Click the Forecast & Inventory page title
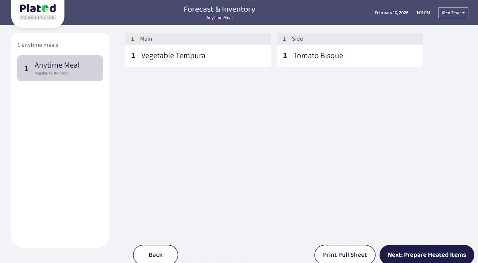Viewport: 478px width, 263px height. (219, 9)
